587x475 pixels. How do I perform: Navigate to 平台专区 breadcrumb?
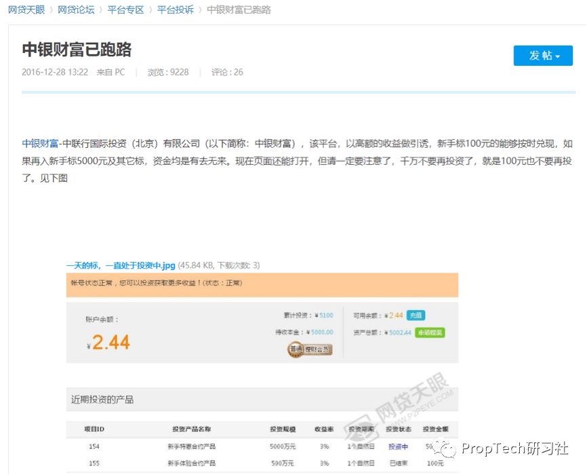coord(125,9)
